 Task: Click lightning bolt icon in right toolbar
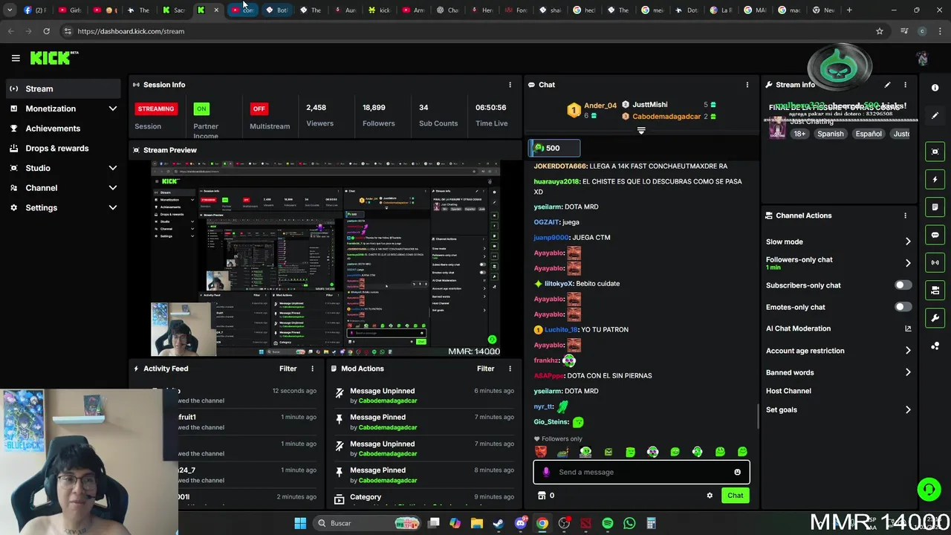(935, 179)
